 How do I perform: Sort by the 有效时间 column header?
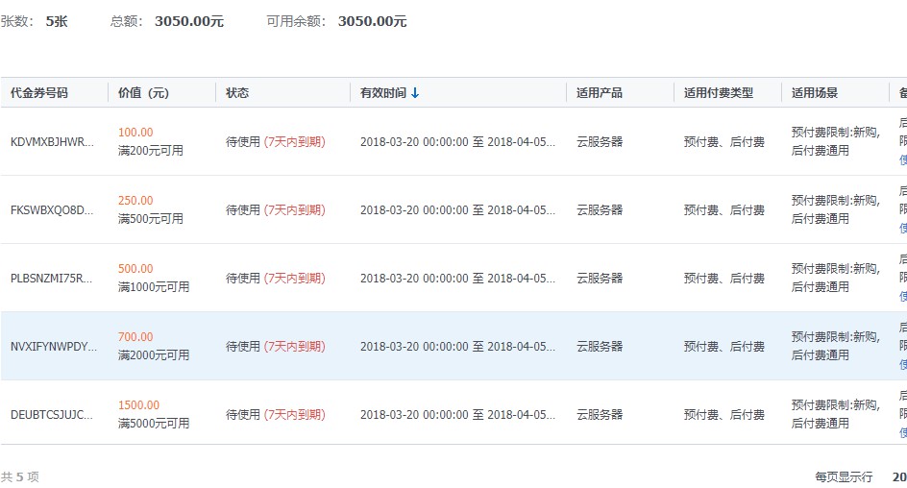(383, 93)
